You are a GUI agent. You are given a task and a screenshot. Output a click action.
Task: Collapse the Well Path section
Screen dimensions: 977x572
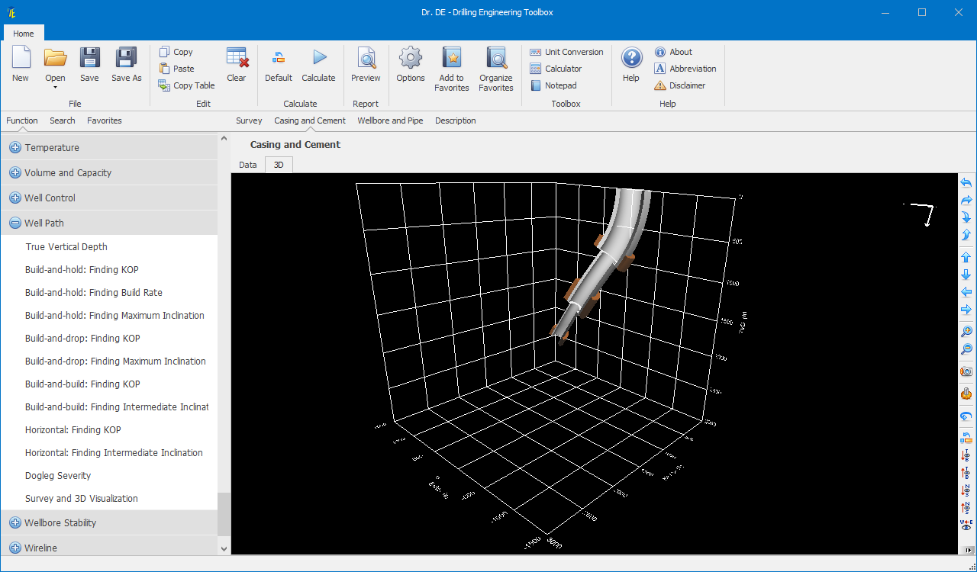click(15, 223)
